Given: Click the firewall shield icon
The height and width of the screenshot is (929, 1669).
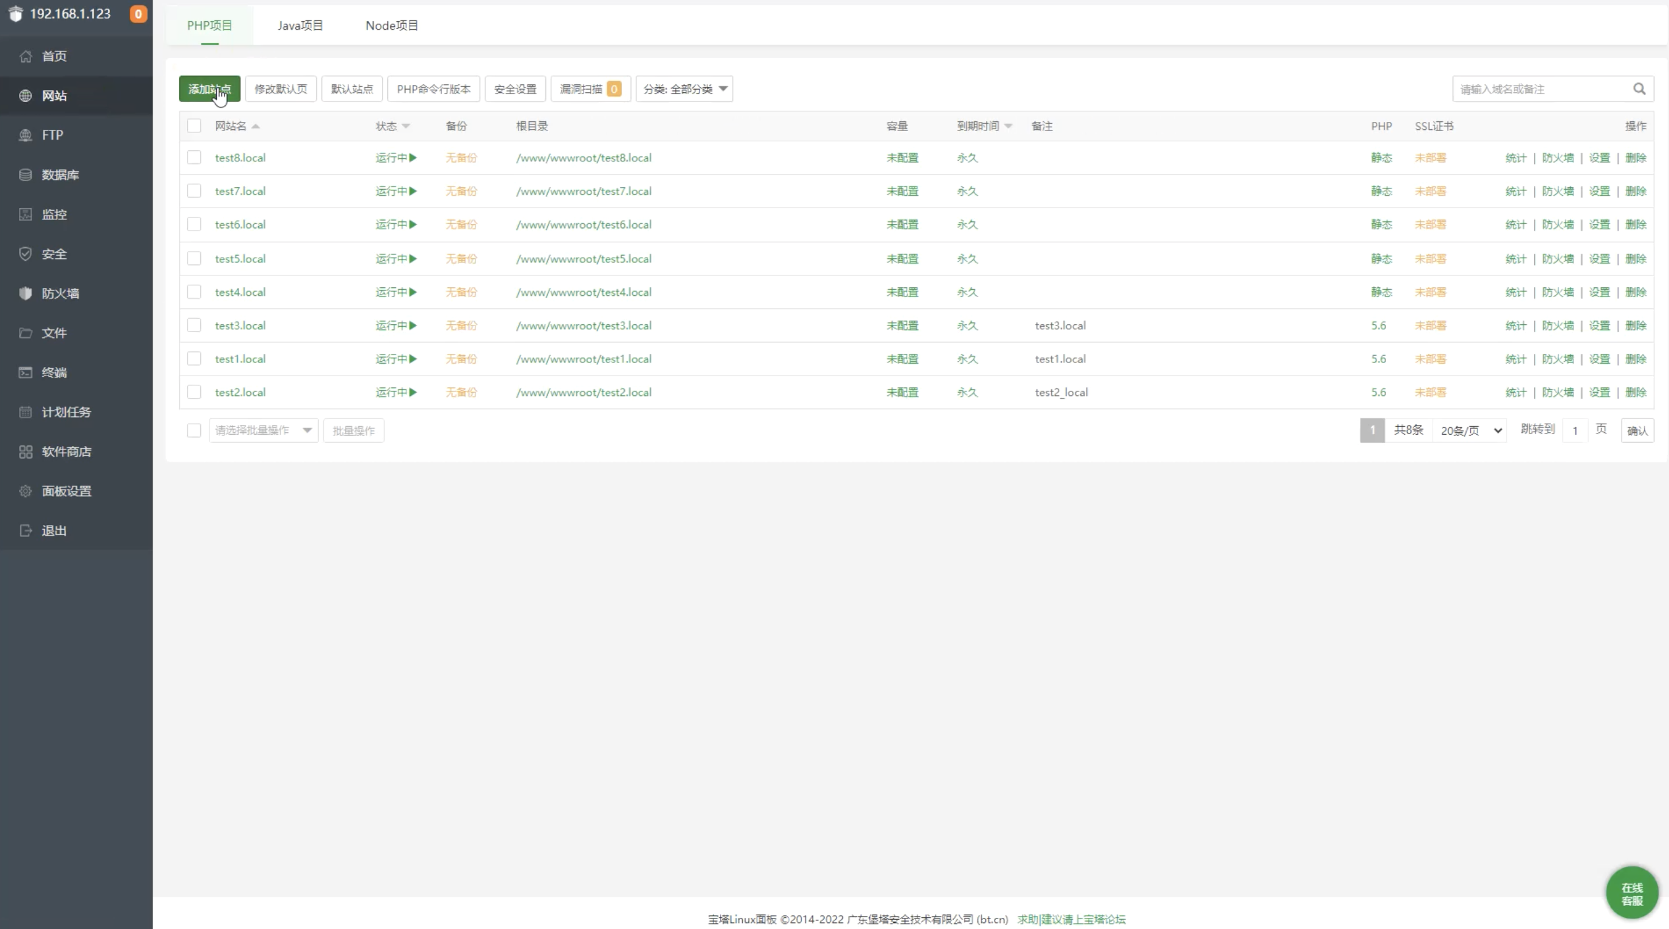Looking at the screenshot, I should [26, 293].
